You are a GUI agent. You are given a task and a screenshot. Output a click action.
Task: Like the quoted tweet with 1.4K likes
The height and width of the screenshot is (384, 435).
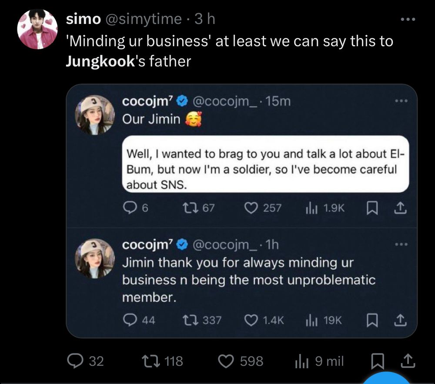pyautogui.click(x=252, y=321)
